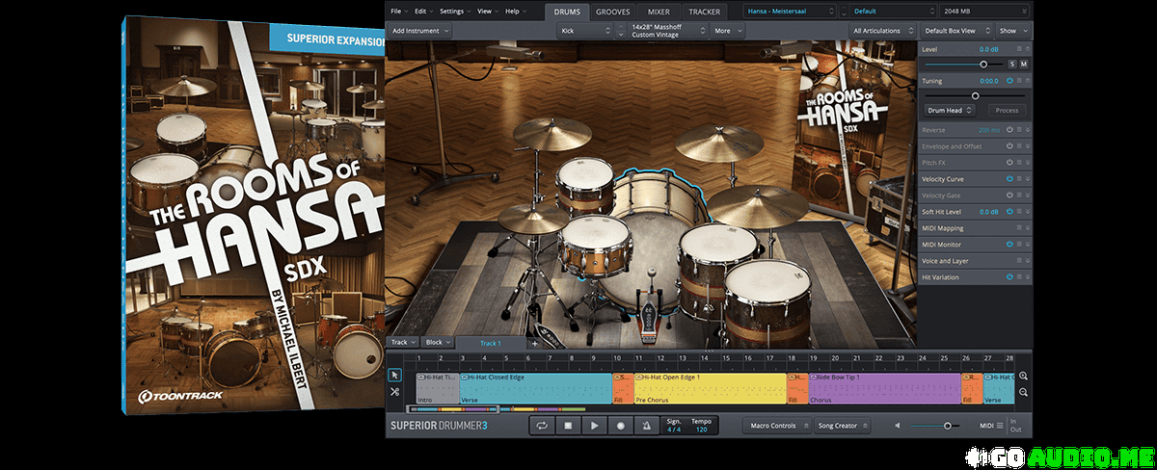Stop playback with the square button
Screen dimensions: 1157x470
click(x=569, y=425)
